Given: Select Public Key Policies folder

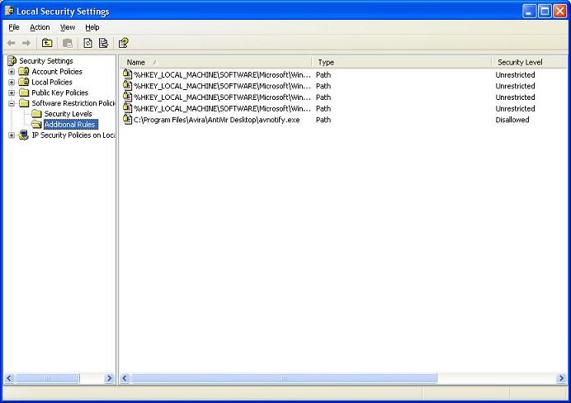Looking at the screenshot, I should (x=59, y=93).
